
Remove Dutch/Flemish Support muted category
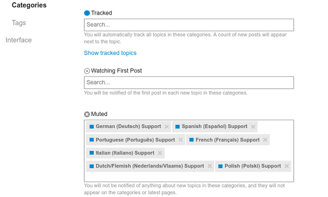point(210,166)
